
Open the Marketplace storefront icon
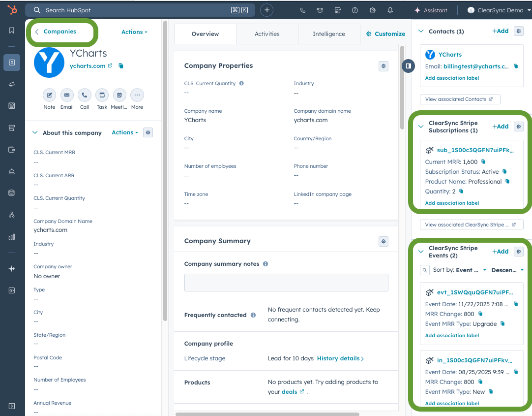[x=338, y=10]
